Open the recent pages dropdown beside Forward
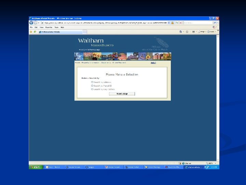 pos(39,23)
